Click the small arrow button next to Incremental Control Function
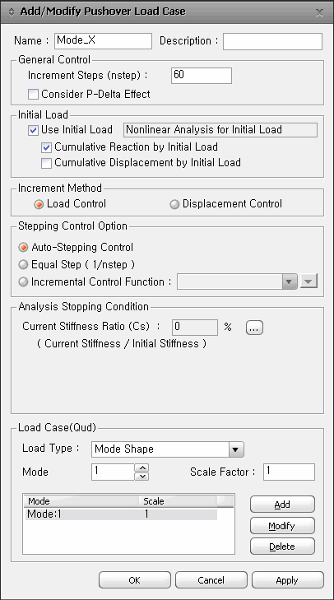The width and height of the screenshot is (334, 600). tap(308, 281)
